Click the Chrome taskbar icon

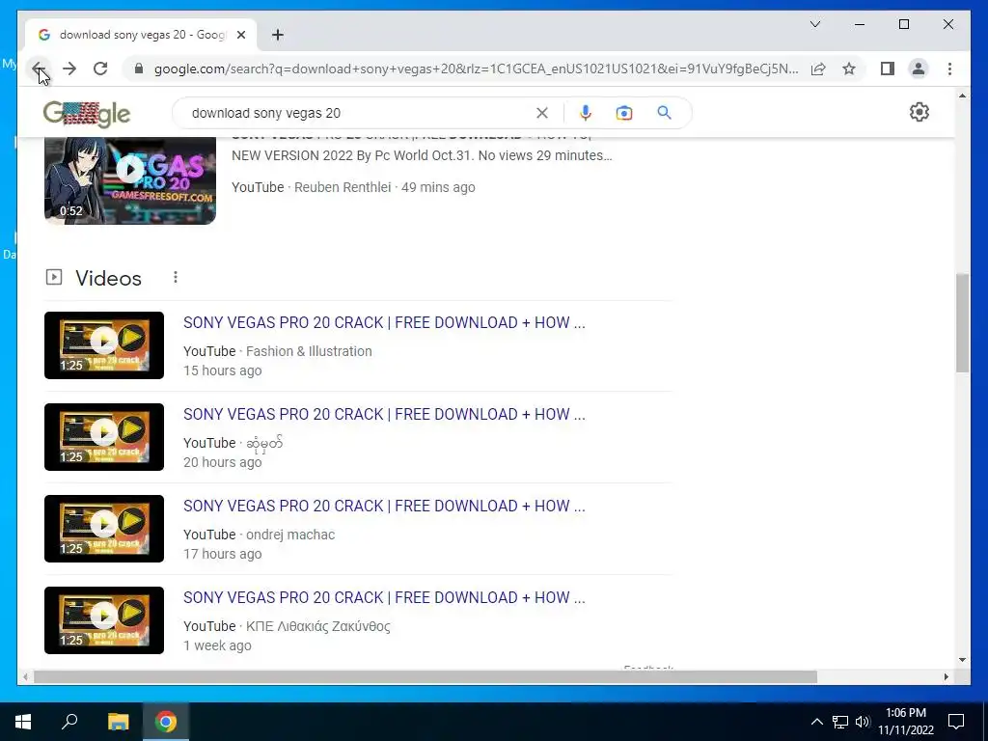coord(166,722)
